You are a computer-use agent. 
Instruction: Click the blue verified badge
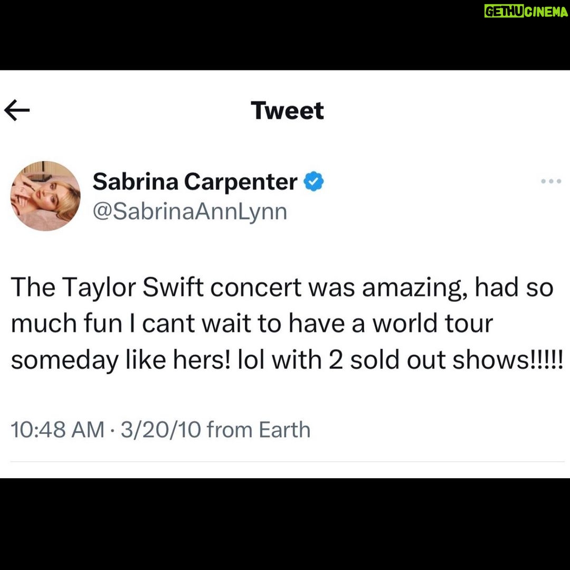click(313, 182)
